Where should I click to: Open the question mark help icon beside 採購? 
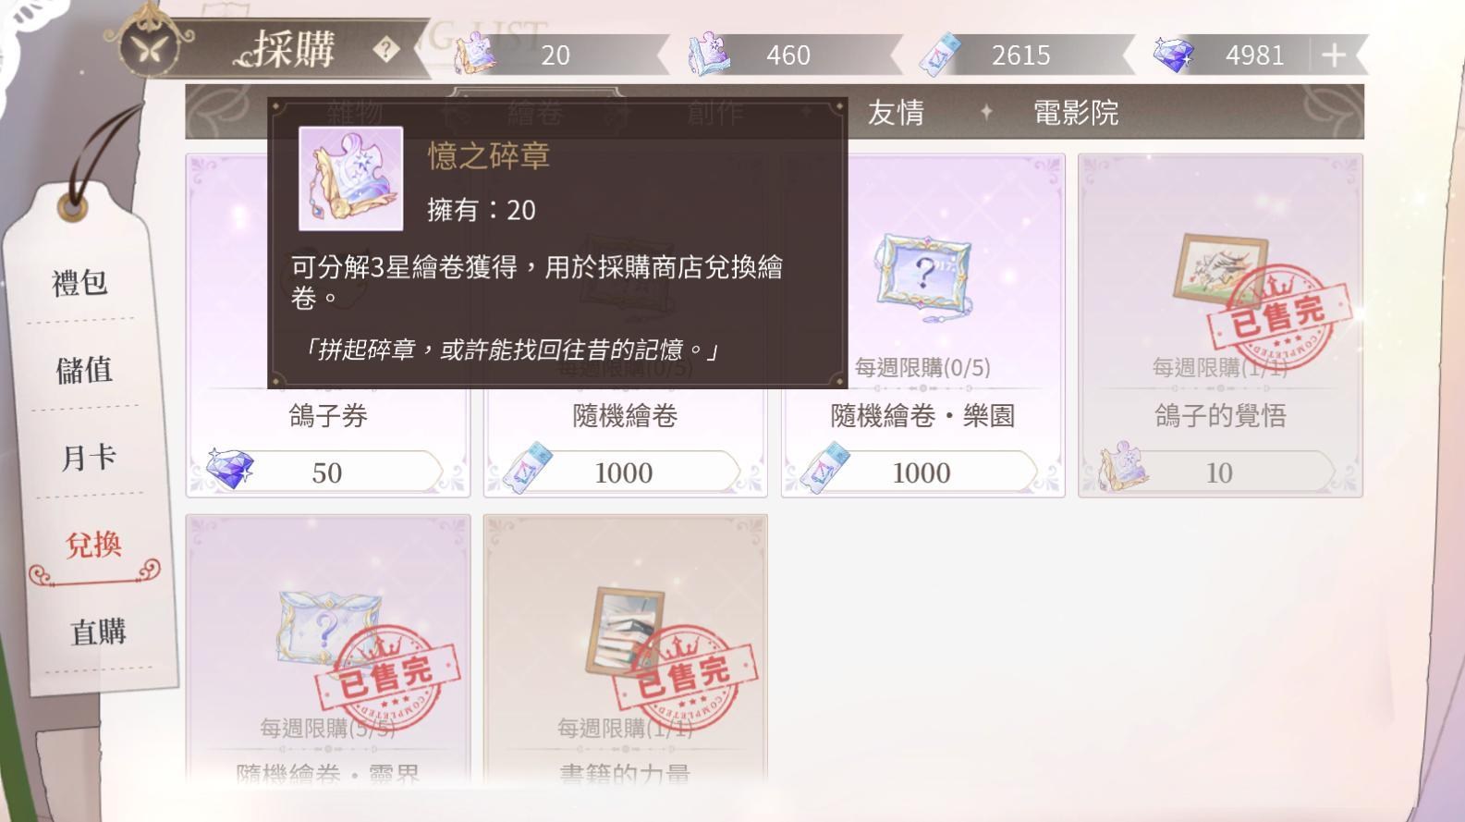pos(386,50)
